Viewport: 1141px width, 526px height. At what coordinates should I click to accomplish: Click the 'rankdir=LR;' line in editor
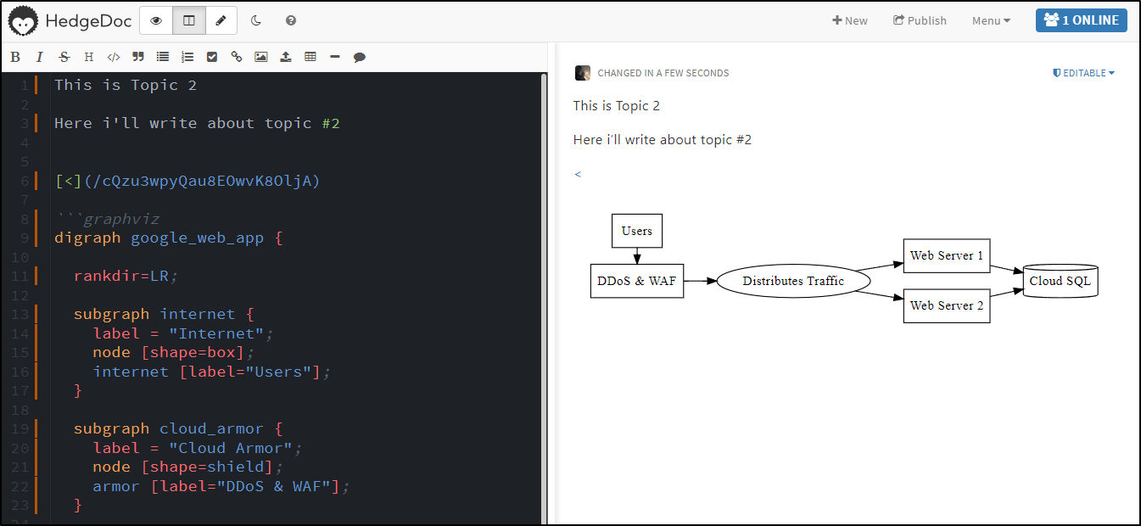point(126,276)
